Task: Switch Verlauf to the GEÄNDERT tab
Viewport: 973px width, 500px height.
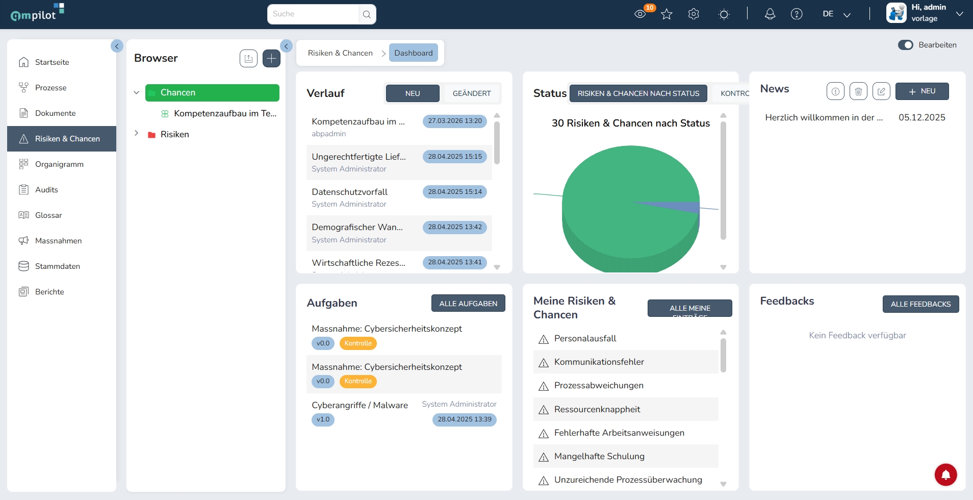Action: tap(472, 93)
